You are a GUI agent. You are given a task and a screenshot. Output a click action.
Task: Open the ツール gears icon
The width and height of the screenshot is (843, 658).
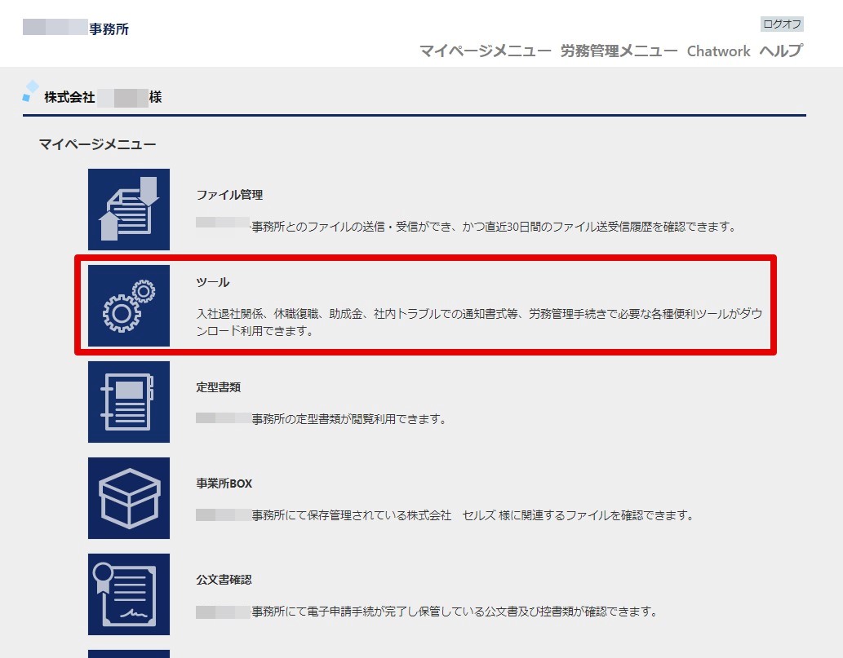128,306
